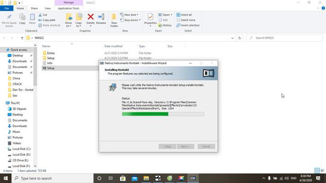The image size is (326, 183).
Task: Click the disabled Back button
Action: coord(167,146)
